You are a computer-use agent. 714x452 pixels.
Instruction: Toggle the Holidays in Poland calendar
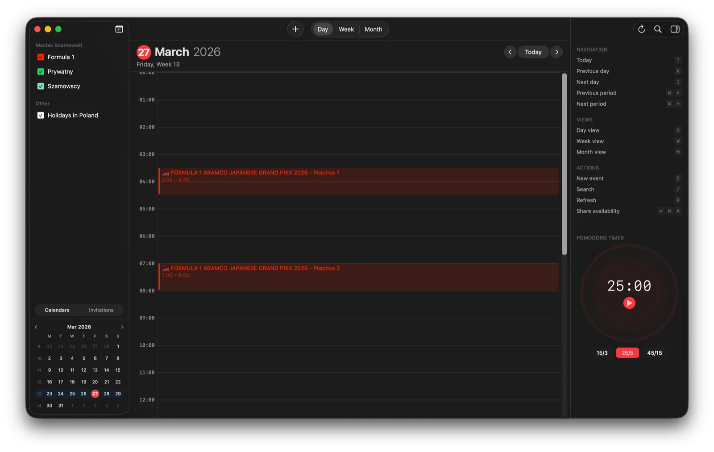coord(41,115)
